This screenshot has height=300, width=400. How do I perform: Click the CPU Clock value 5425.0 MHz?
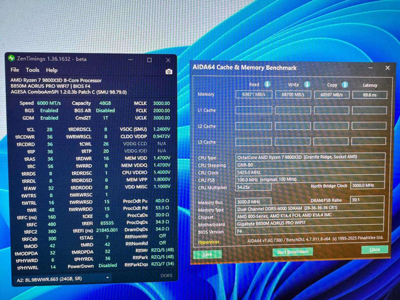(249, 172)
